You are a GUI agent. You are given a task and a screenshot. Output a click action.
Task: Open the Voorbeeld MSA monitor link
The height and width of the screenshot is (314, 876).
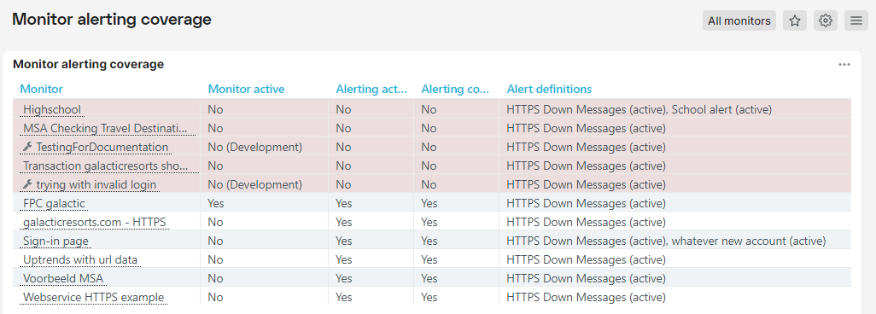tap(63, 278)
